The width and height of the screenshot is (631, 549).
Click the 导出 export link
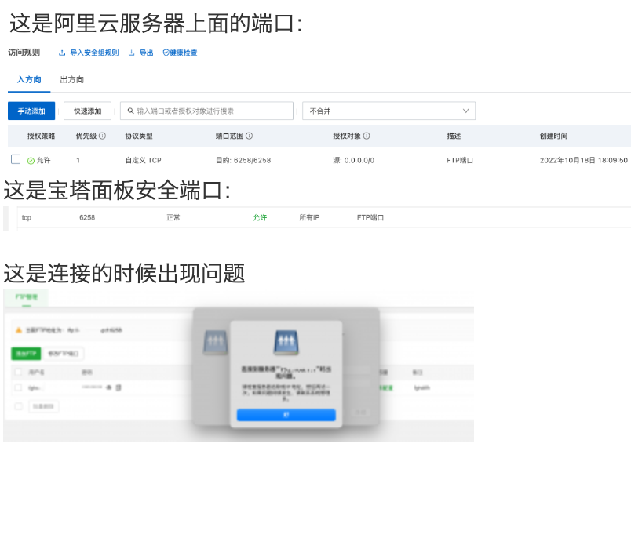pyautogui.click(x=147, y=53)
